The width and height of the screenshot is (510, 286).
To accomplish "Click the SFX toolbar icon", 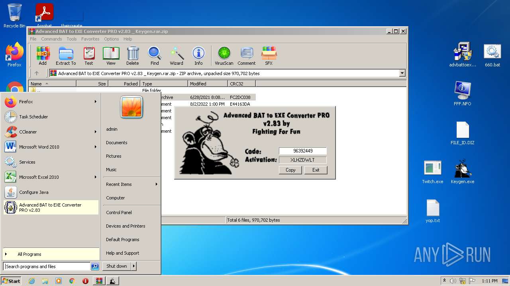I will click(x=269, y=56).
